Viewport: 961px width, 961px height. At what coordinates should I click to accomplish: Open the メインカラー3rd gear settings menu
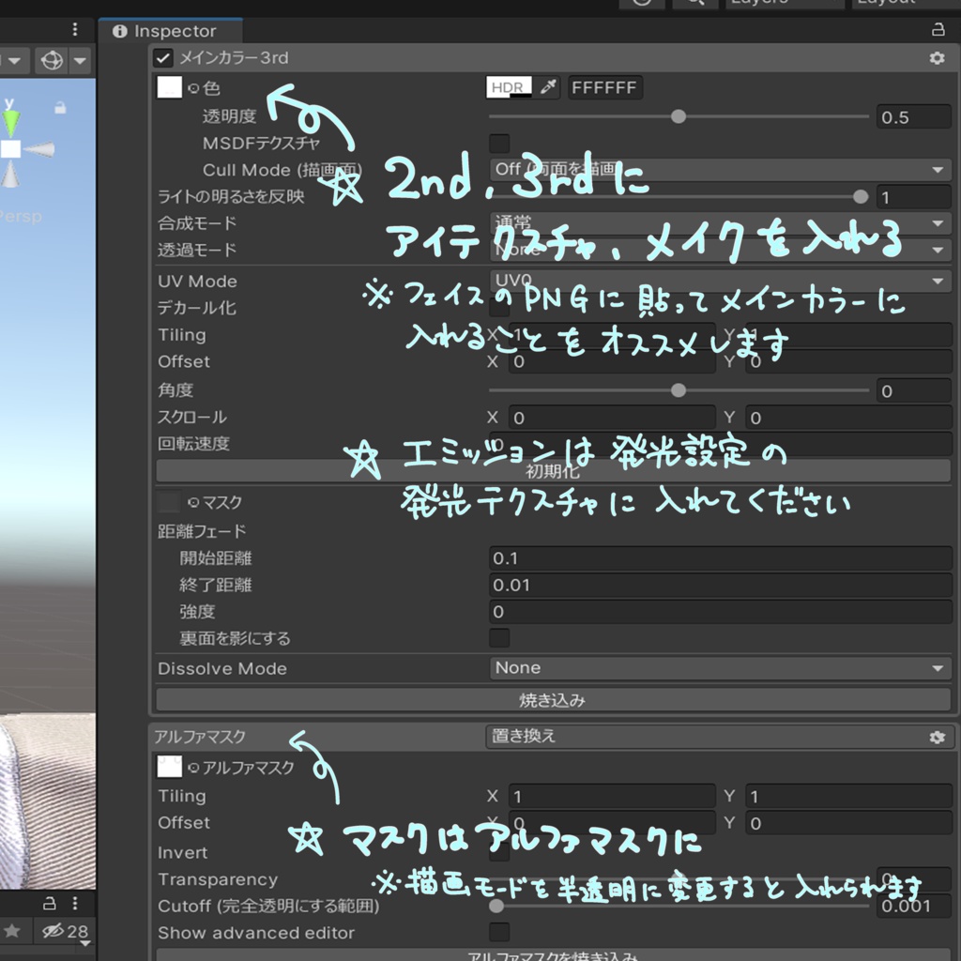[937, 58]
